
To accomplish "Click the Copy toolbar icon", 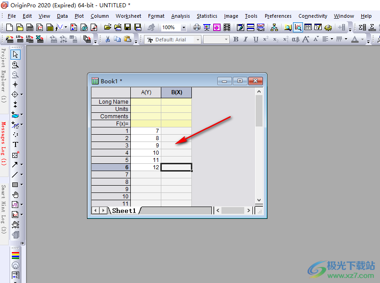I will [x=117, y=39].
